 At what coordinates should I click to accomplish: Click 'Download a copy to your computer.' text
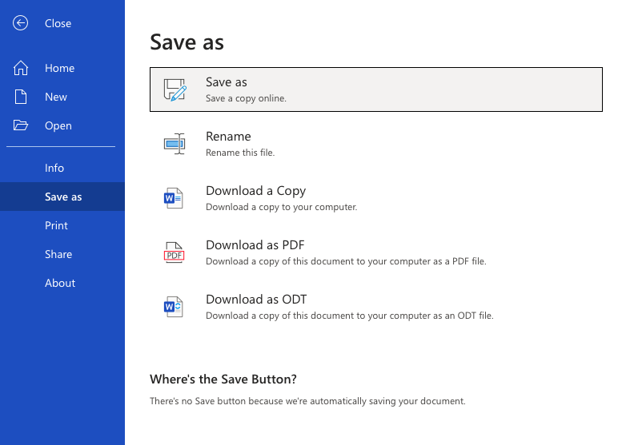[282, 207]
